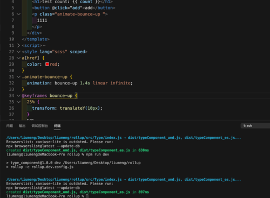The image size is (270, 198).
Task: Click the 'infinite' keyword on line 32
Action: coord(120,83)
